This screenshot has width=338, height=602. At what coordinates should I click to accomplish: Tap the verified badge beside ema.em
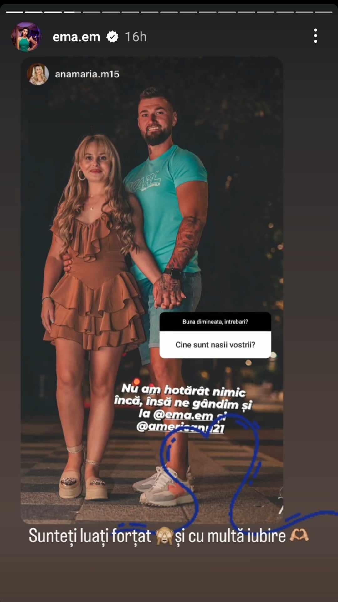[112, 37]
